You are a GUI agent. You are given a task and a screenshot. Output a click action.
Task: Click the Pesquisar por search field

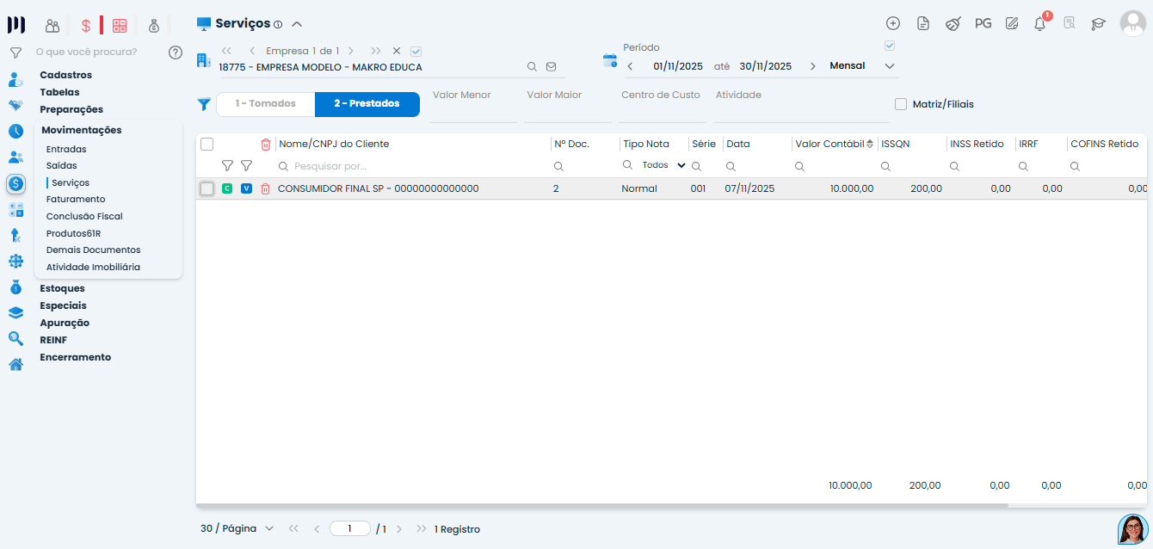click(x=411, y=165)
